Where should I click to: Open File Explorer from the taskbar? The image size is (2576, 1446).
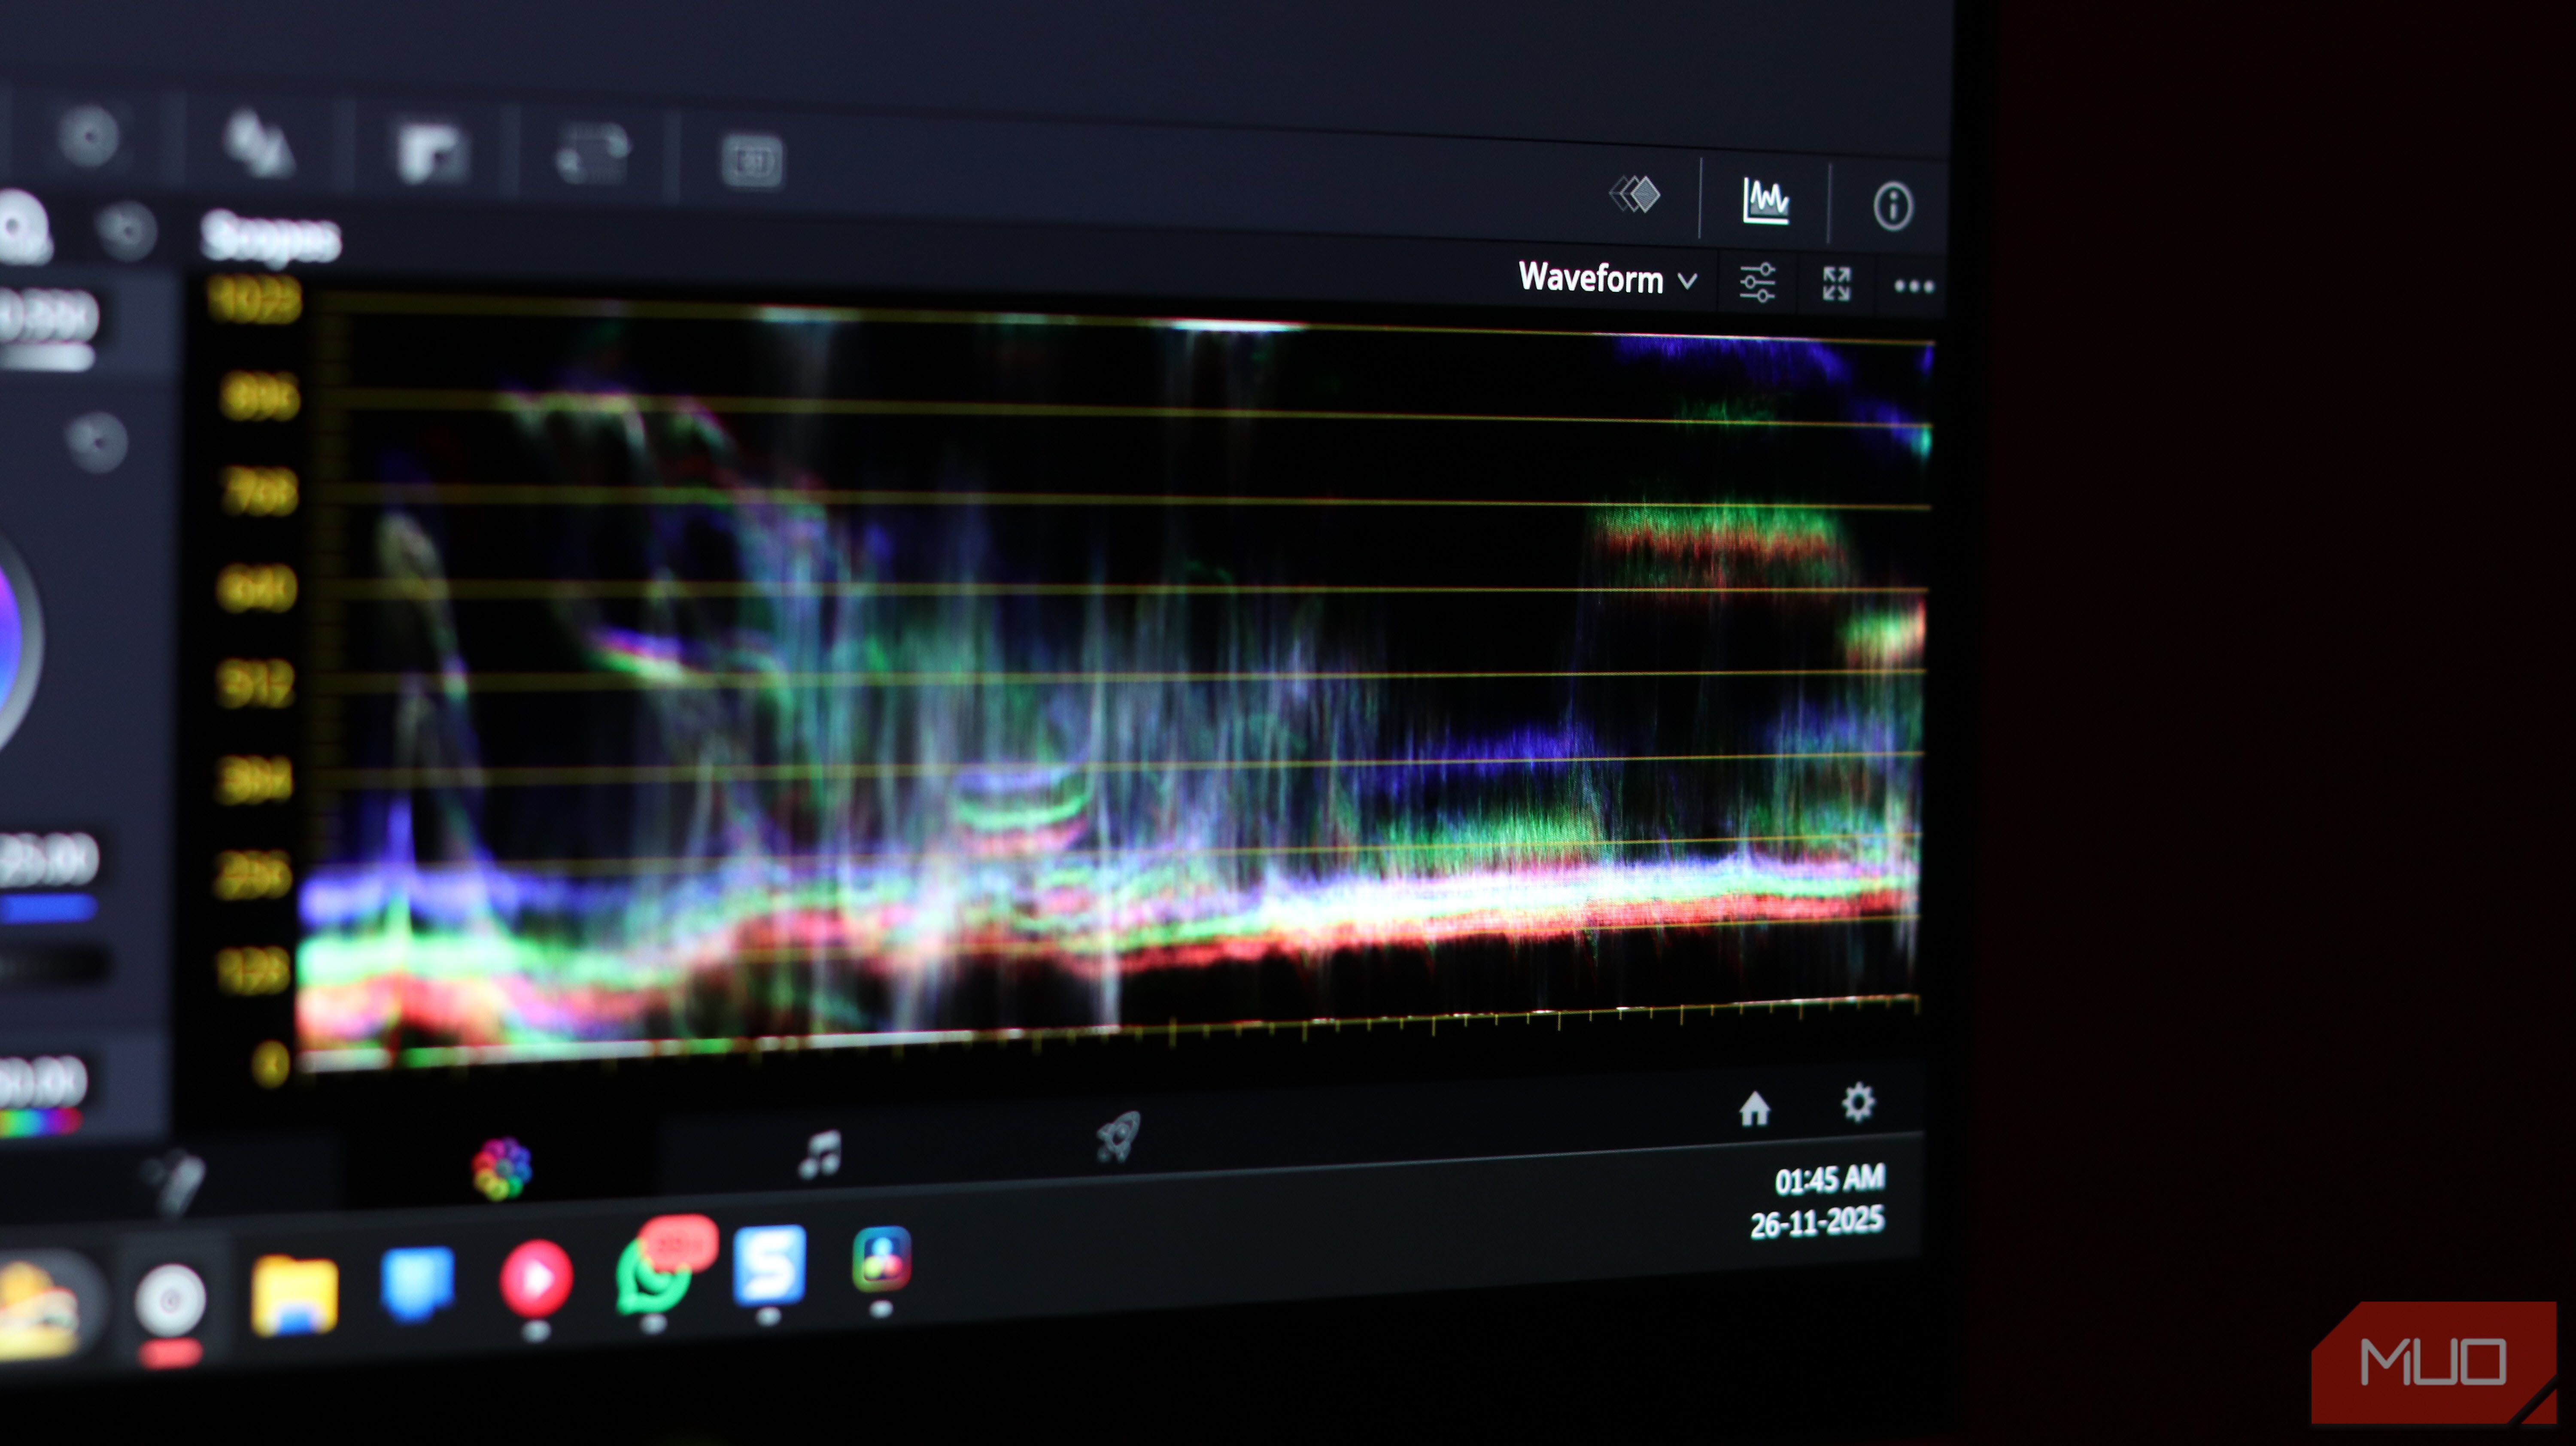point(294,1297)
